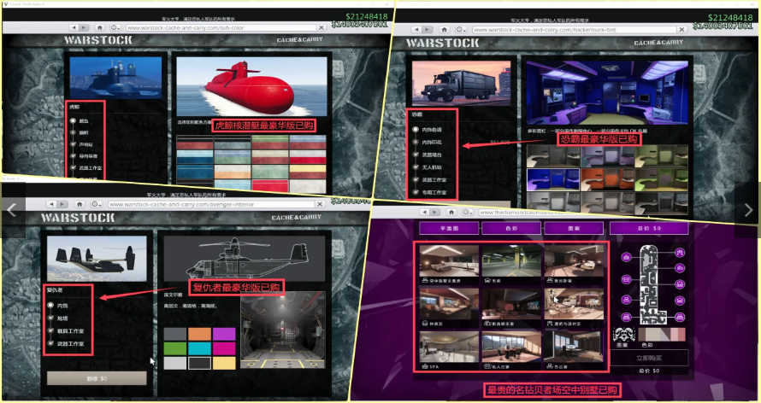Screen dimensions: 761x403
Task: Show previous image with left gallery arrow
Action: pos(12,209)
